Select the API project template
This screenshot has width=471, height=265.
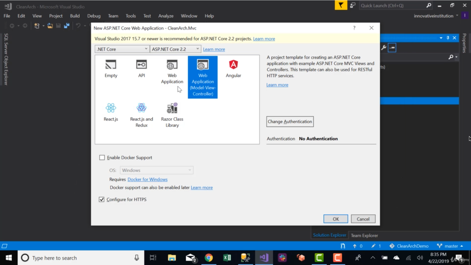pyautogui.click(x=141, y=69)
